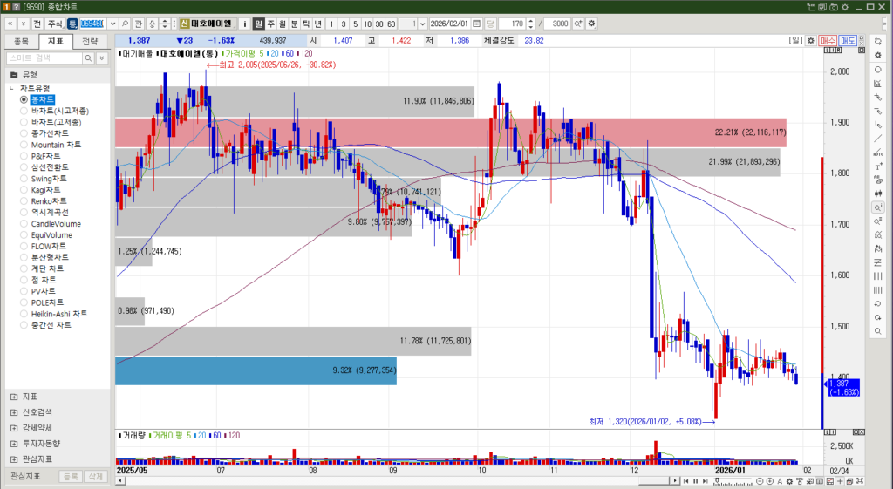The image size is (893, 489).
Task: Select the text annotation tool in right toolbar
Action: tap(877, 166)
